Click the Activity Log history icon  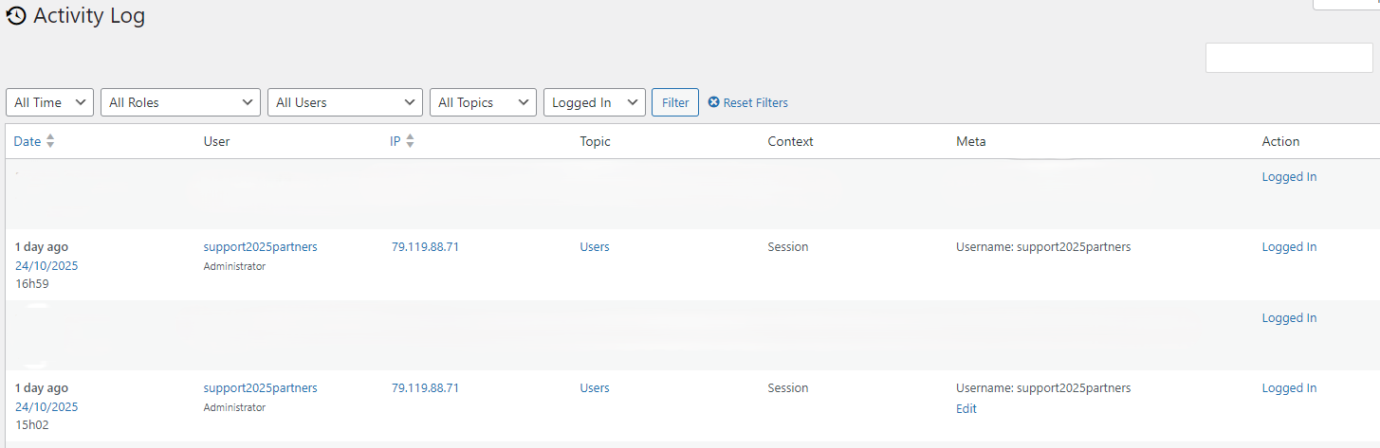(x=16, y=16)
